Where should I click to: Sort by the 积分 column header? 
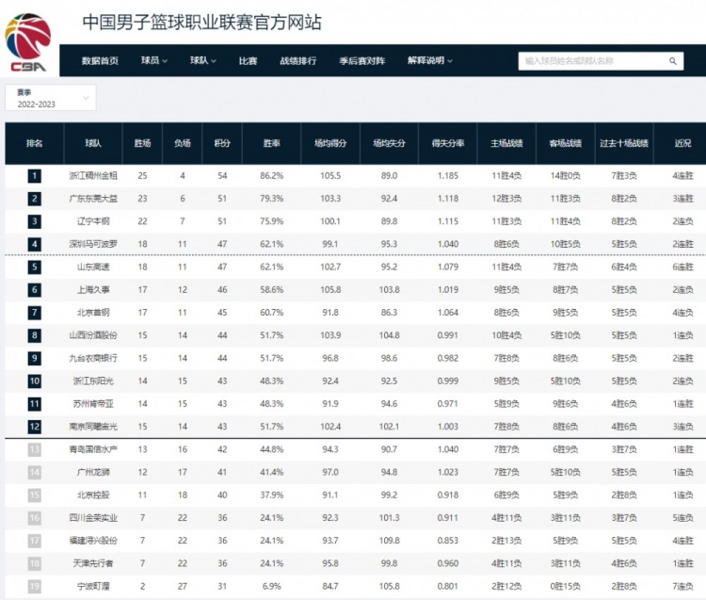[222, 143]
